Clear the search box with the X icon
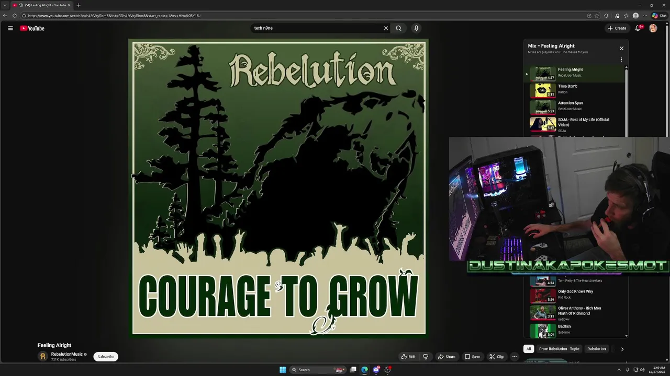 coord(386,28)
